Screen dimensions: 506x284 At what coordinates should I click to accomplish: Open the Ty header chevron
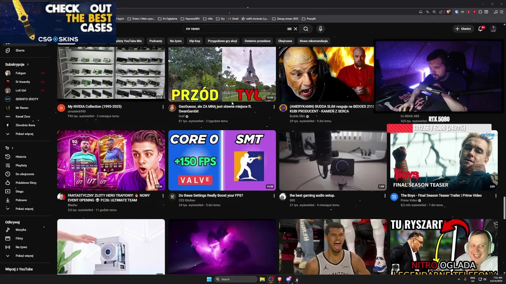(12, 148)
